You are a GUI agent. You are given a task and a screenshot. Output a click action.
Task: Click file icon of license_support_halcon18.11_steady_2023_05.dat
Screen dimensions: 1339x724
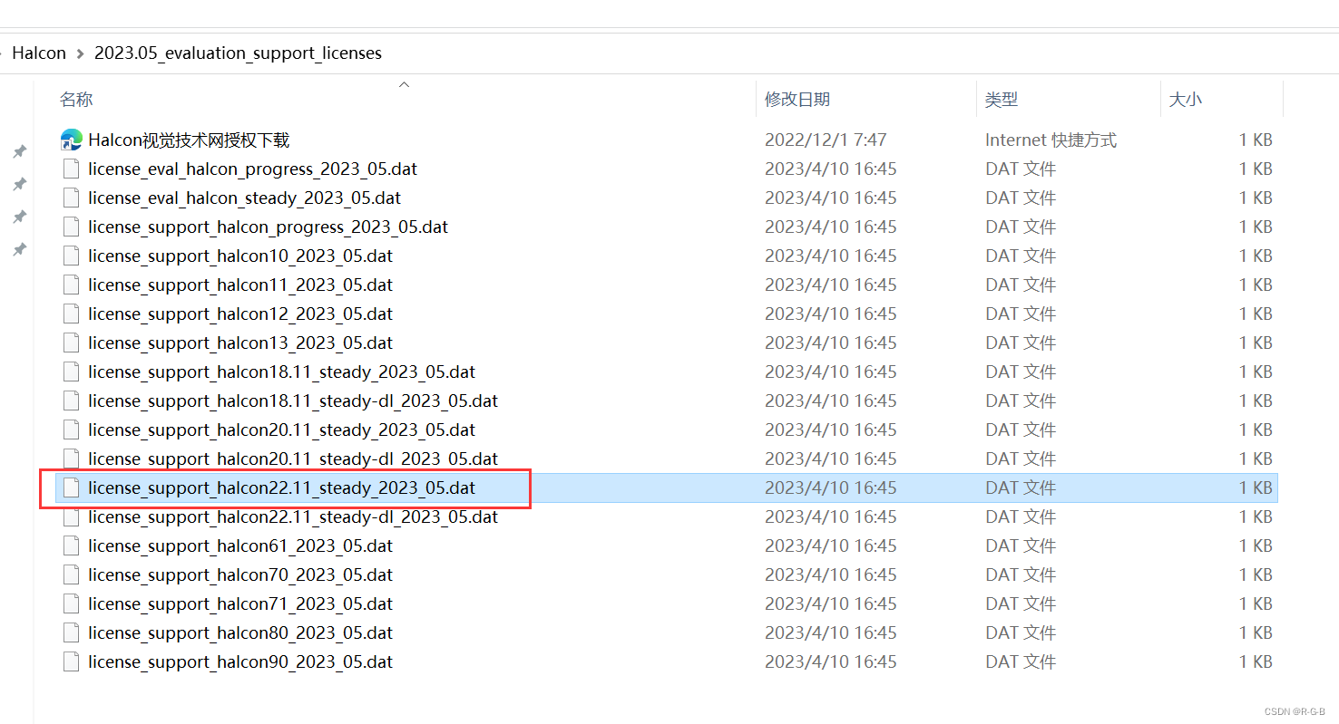71,372
